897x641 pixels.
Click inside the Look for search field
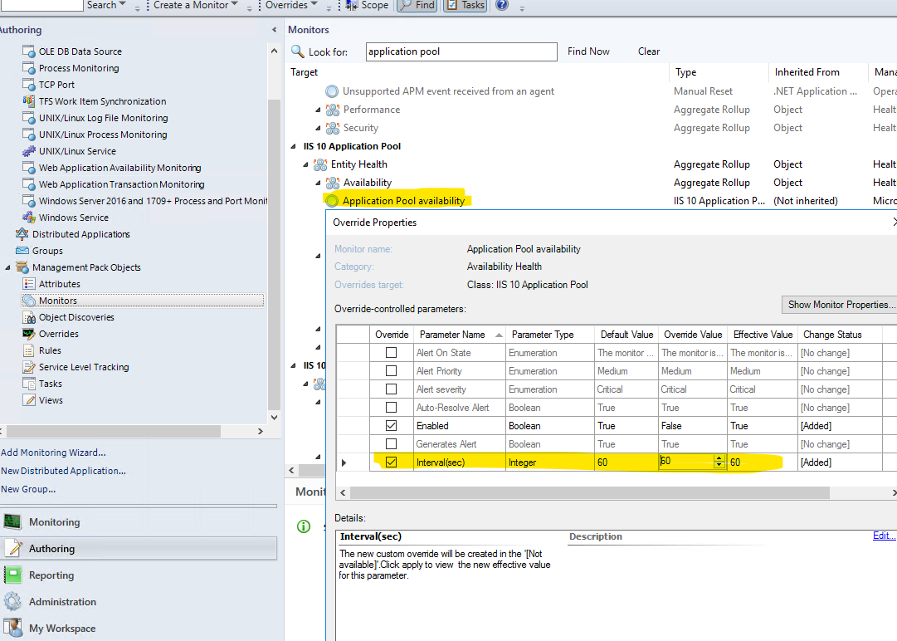click(461, 51)
